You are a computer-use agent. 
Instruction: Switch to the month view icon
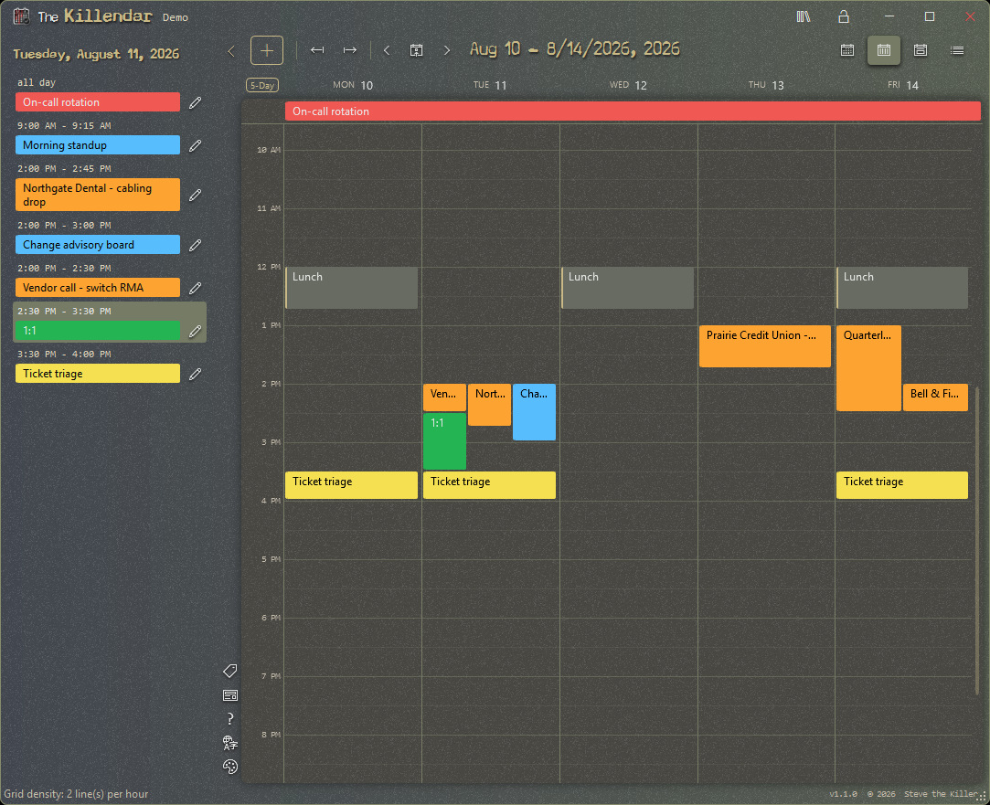tap(847, 50)
